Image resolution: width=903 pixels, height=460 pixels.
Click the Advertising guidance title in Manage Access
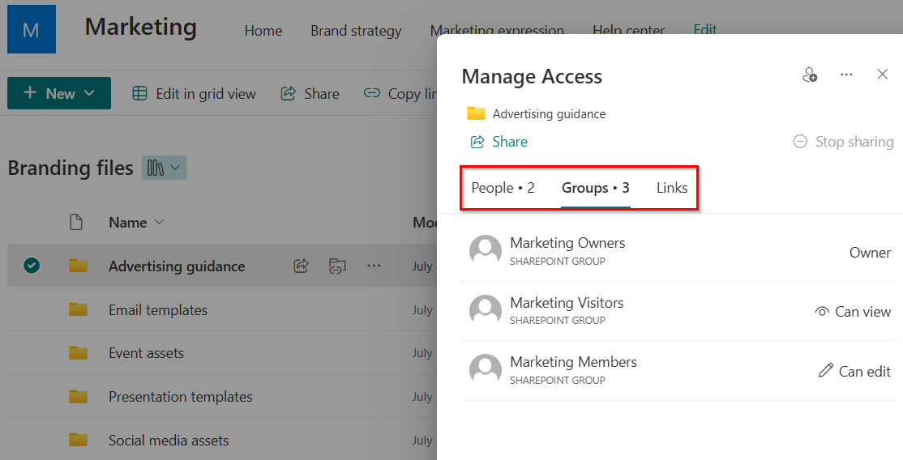(x=549, y=114)
